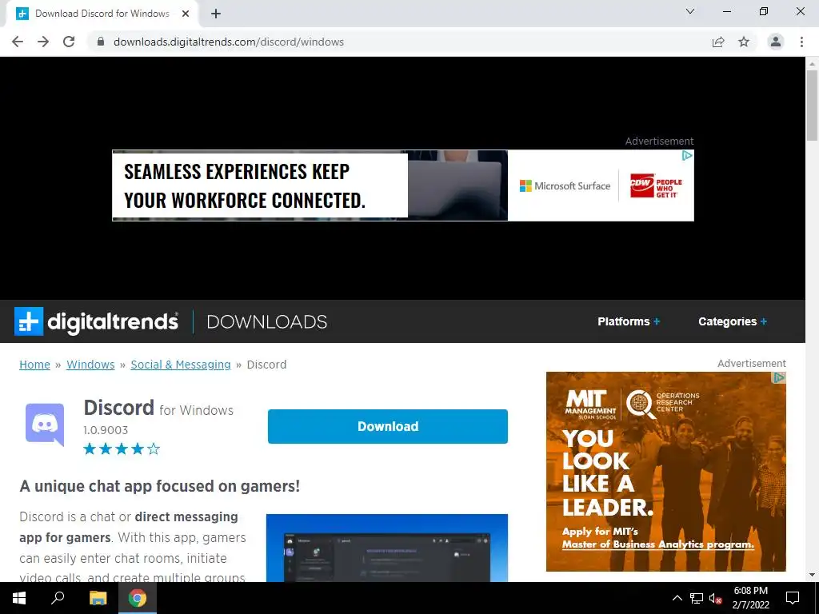The width and height of the screenshot is (819, 614).
Task: Click the Discord app icon
Action: pos(45,425)
